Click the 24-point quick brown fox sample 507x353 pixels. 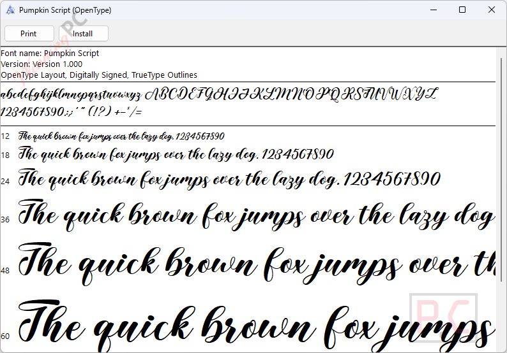click(x=229, y=179)
